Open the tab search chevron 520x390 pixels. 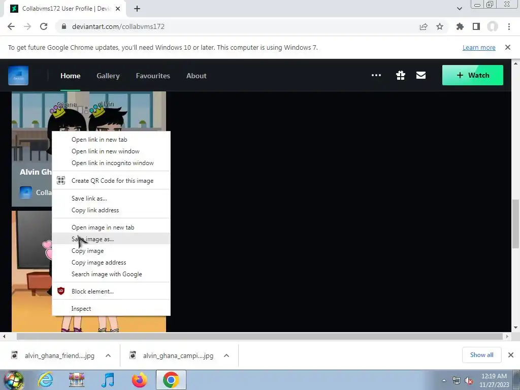[459, 9]
